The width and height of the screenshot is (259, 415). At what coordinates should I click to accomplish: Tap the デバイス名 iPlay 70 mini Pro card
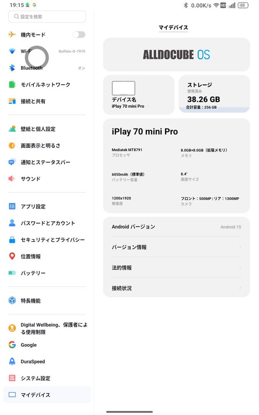coord(139,94)
